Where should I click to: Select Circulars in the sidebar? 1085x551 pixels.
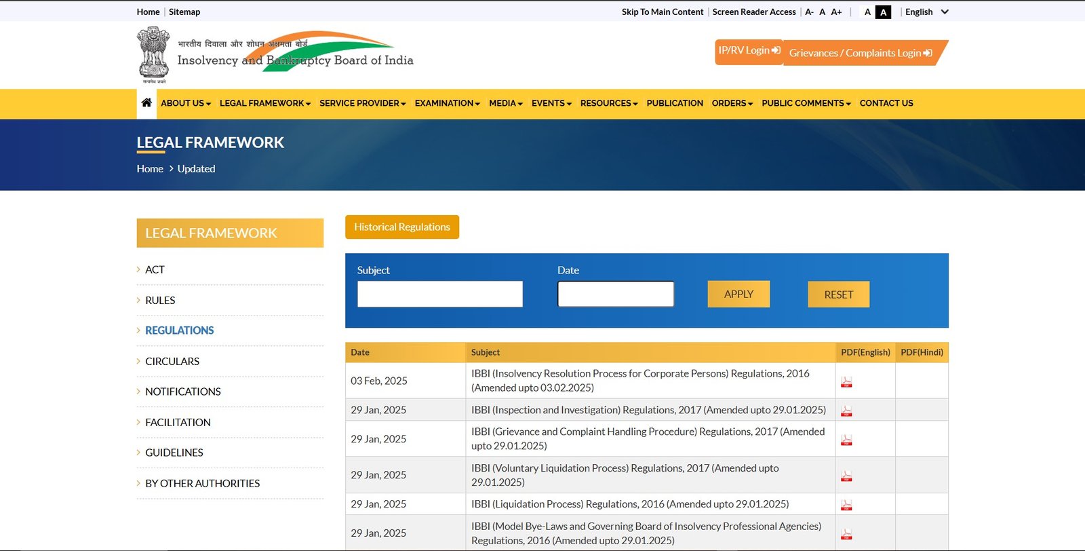[x=172, y=361]
